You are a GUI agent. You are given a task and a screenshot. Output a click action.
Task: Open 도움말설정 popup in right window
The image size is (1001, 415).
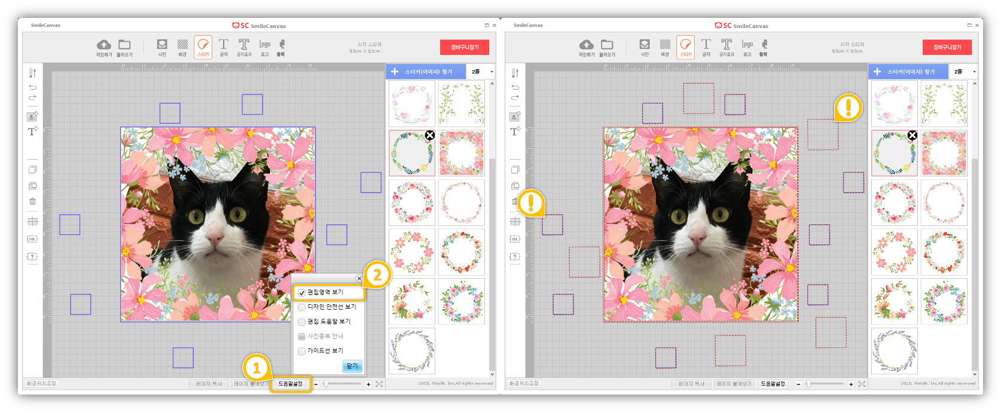(773, 384)
